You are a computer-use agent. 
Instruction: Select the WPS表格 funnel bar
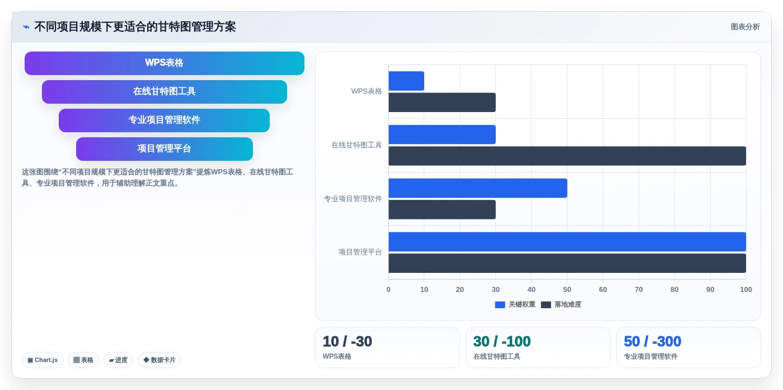(x=165, y=63)
